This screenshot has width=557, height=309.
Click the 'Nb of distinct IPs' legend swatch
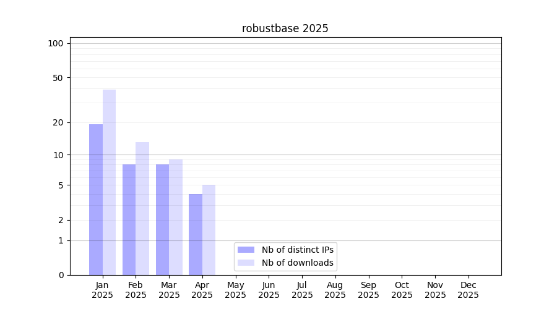click(x=246, y=250)
